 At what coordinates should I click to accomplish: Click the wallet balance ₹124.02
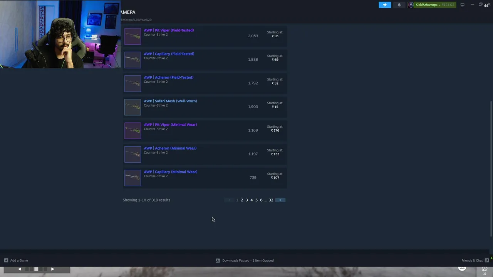[x=448, y=5]
